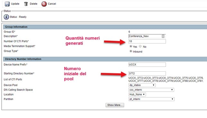Select Yes for Media Termination Support
This screenshot has height=118, width=207.
click(131, 46)
